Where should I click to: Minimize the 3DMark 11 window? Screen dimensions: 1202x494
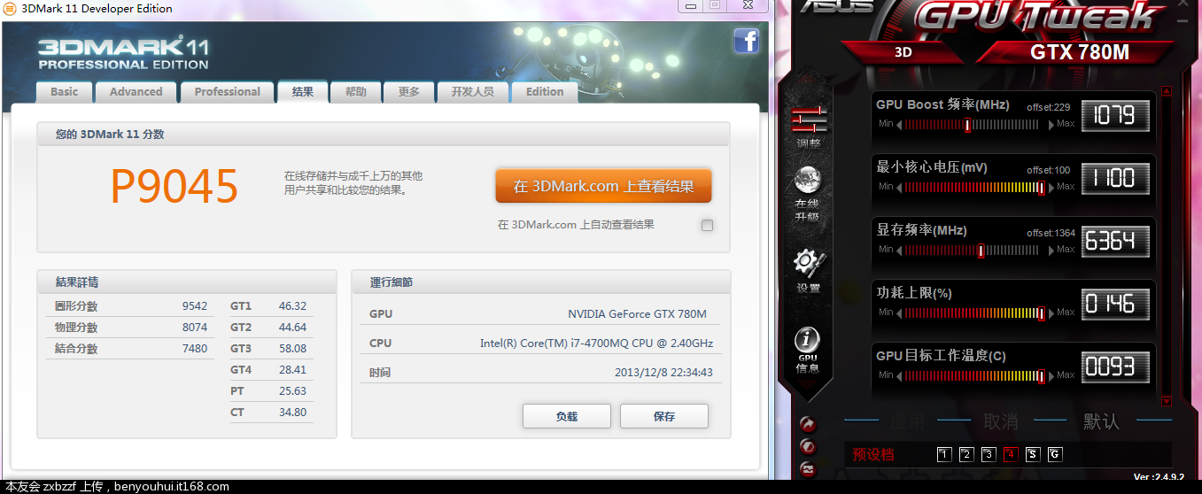691,5
